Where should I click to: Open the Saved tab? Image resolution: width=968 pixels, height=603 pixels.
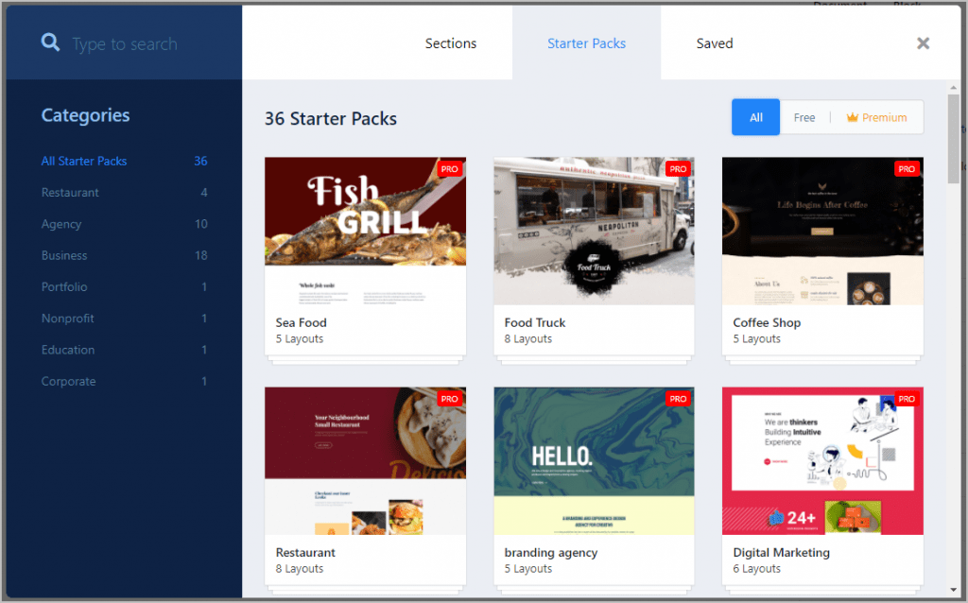tap(715, 43)
